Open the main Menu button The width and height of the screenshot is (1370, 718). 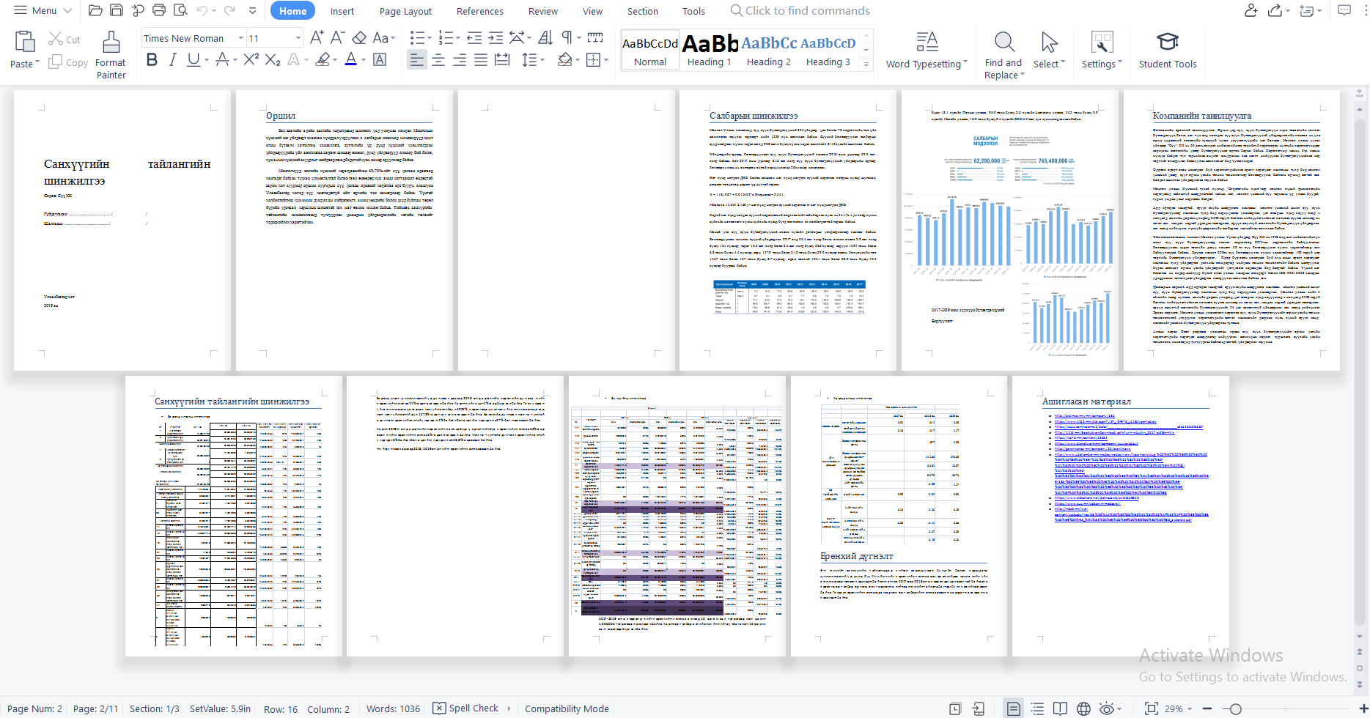coord(43,10)
